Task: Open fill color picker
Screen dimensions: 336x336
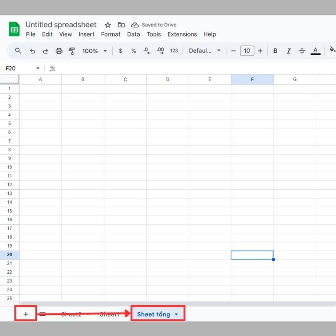Action: 332,50
